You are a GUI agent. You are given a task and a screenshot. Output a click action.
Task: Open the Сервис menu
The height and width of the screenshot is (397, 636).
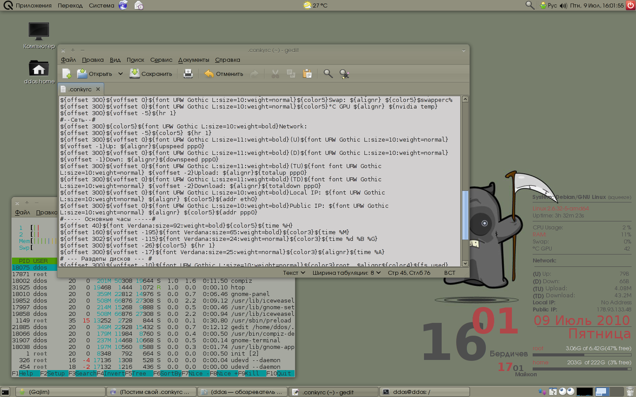pyautogui.click(x=161, y=60)
